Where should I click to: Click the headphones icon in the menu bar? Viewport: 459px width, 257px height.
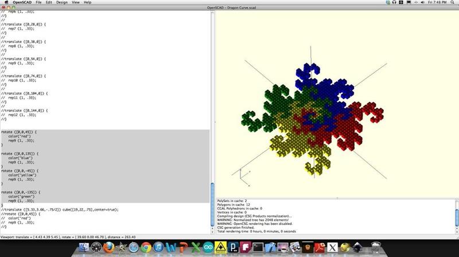point(394,2)
